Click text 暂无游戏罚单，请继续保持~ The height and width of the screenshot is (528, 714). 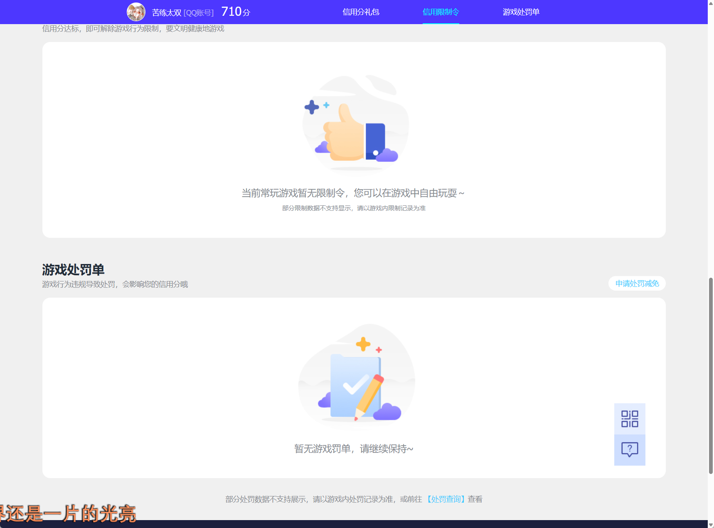(354, 449)
